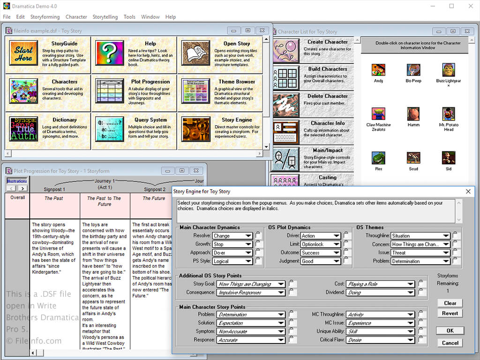Click the Build Characters grid icon
This screenshot has height=360, width=480.
click(x=286, y=78)
